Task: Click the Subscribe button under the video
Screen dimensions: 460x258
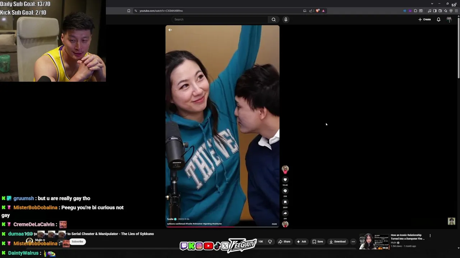Action: click(x=77, y=242)
